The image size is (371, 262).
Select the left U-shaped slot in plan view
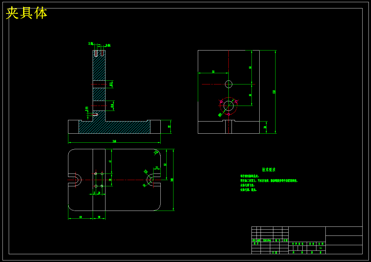[75, 180]
